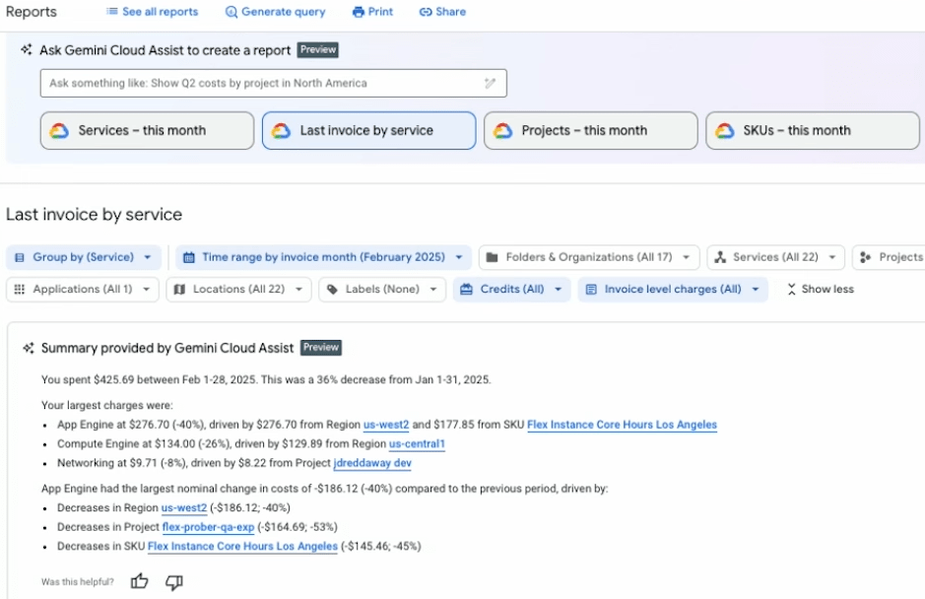Click the sparkle icon beside Ask Gemini heading
Viewport: 925px width, 599px height.
(27, 50)
